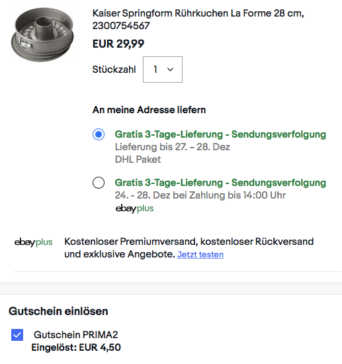Screen dimensions: 342x364
Task: Click the An meine Adresse liefern heading
Action: pos(150,110)
